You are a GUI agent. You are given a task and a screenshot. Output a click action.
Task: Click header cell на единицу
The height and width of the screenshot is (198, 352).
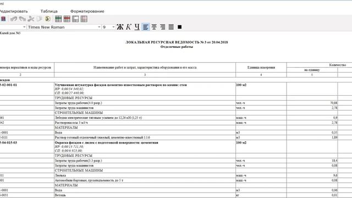coord(312,70)
